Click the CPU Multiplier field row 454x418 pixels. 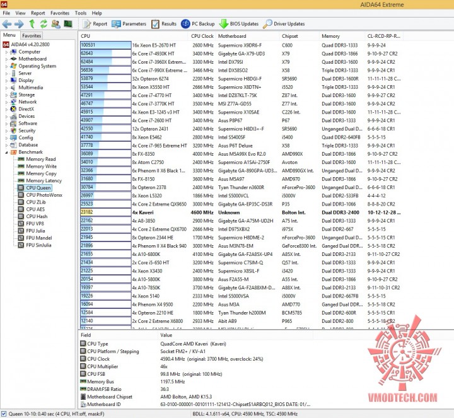195,366
